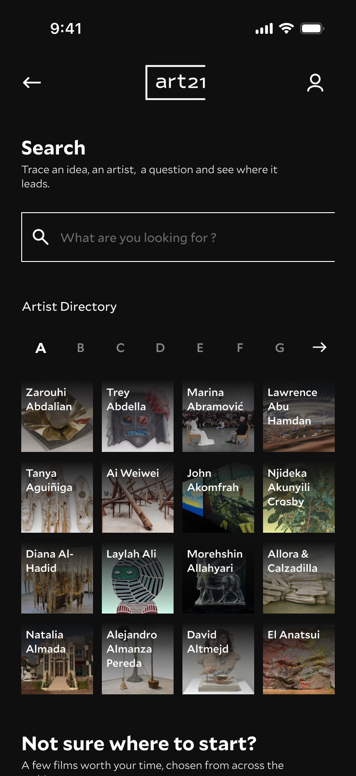Tap the magnifying glass search icon
The width and height of the screenshot is (356, 776).
[41, 237]
